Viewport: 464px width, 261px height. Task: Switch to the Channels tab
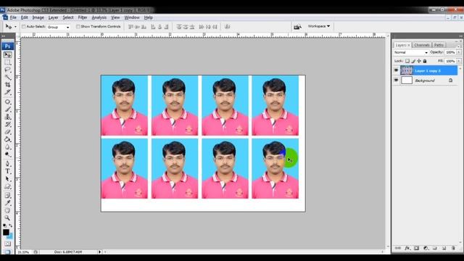422,45
